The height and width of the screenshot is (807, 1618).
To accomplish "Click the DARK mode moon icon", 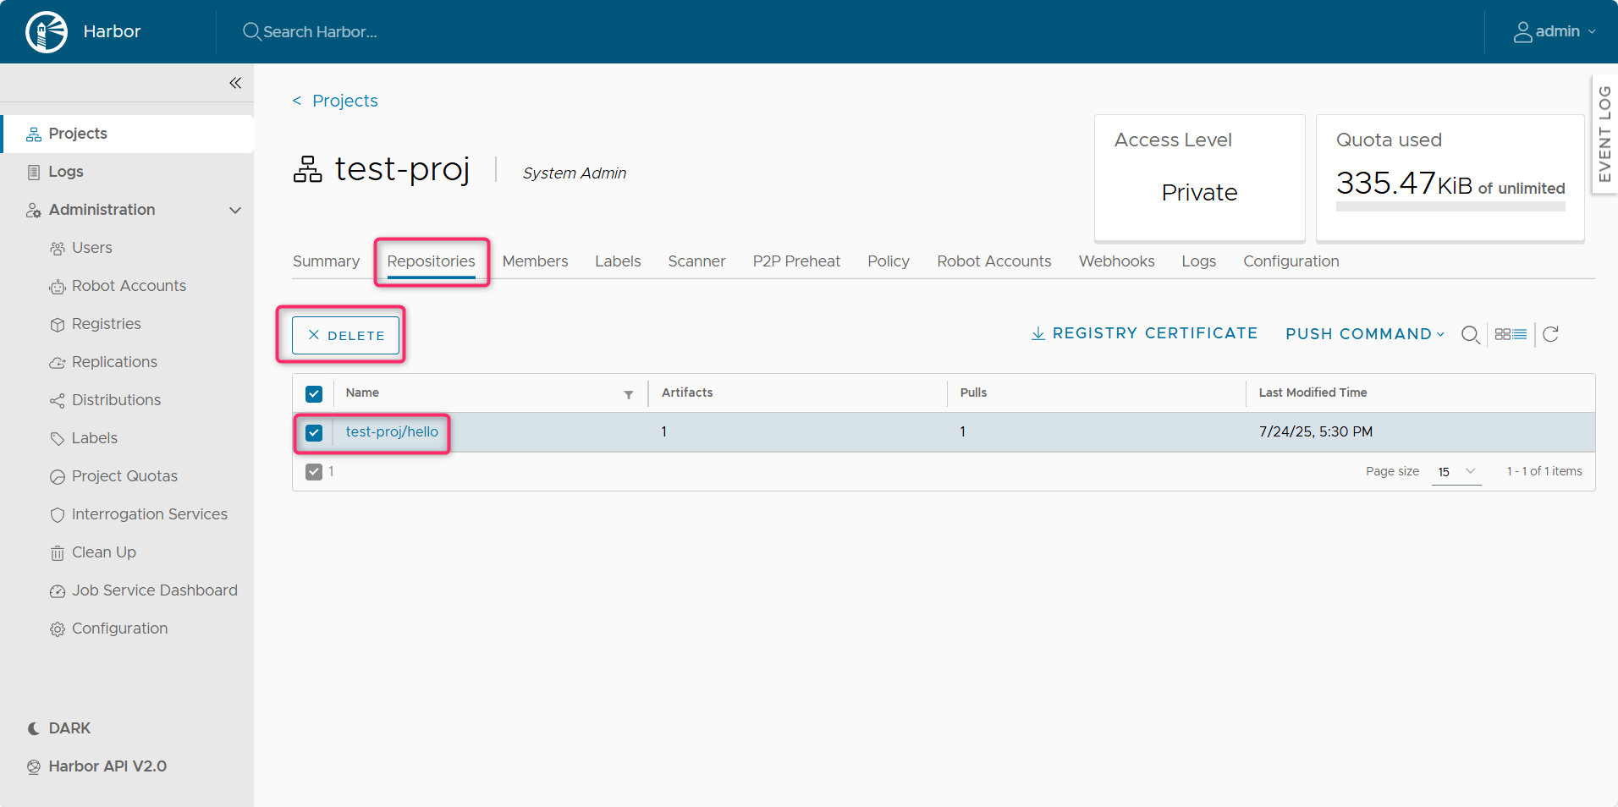I will [x=34, y=728].
